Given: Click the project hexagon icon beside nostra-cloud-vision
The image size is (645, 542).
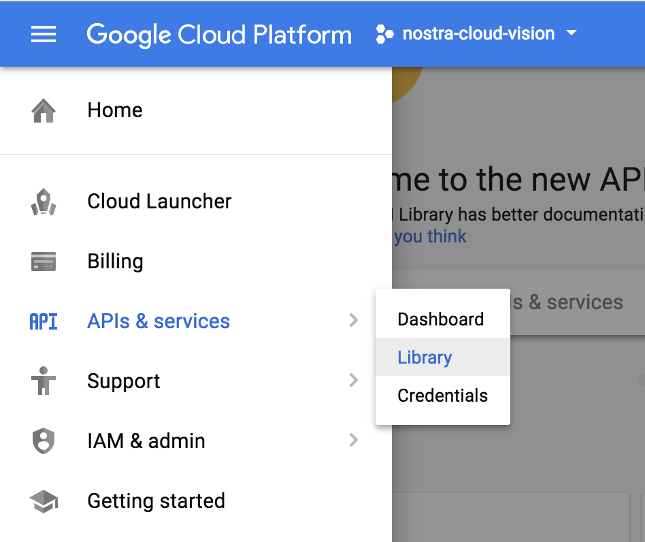Looking at the screenshot, I should (384, 34).
